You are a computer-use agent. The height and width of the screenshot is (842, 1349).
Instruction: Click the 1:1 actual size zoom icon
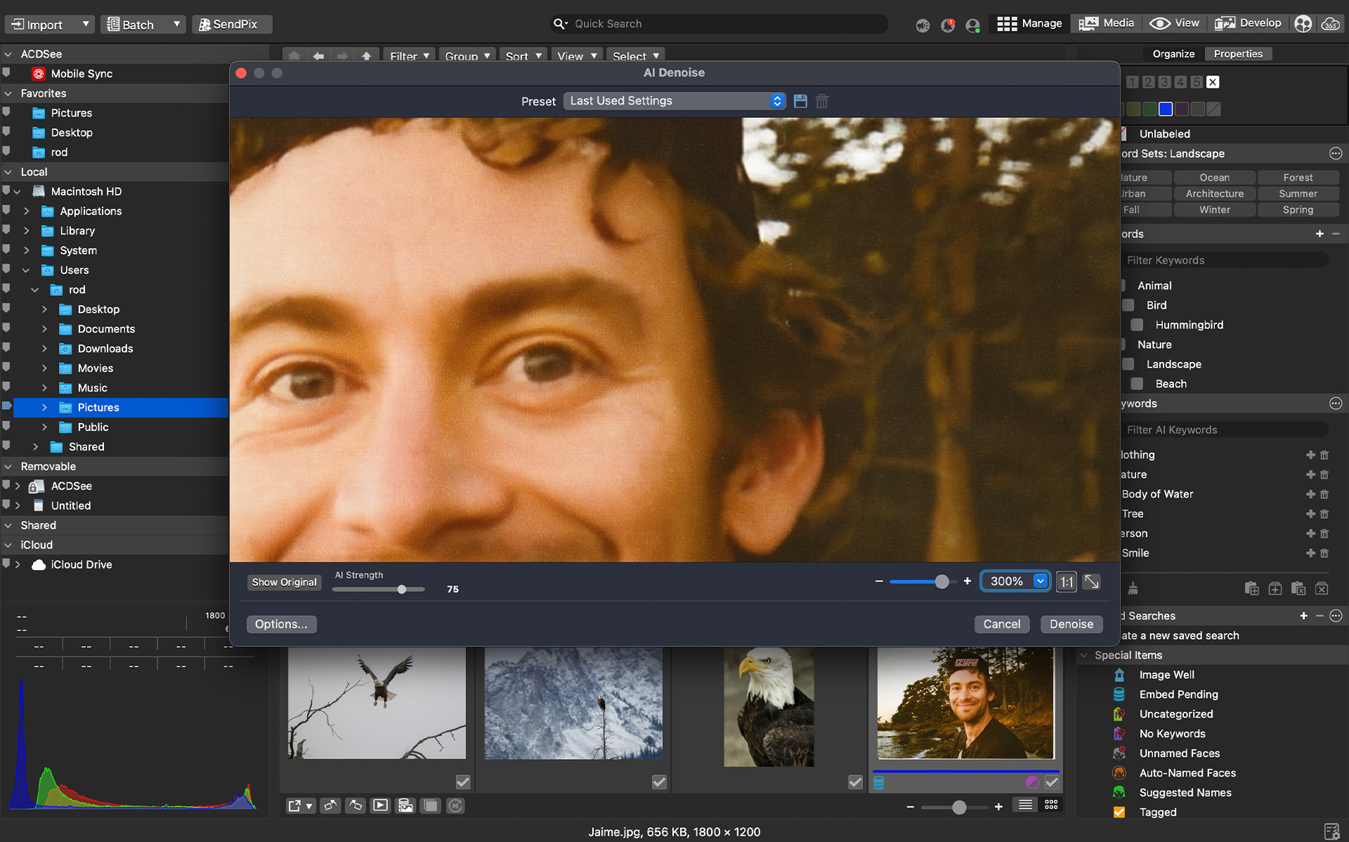click(1066, 582)
